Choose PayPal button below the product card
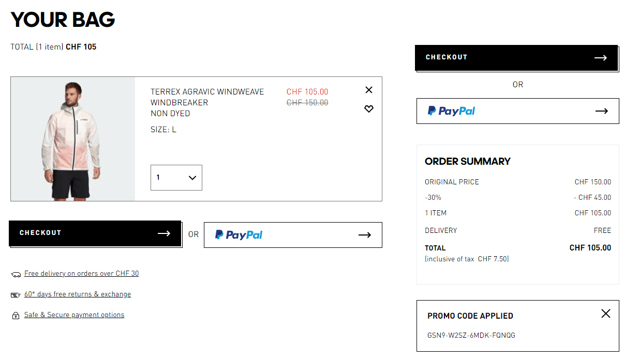The image size is (639, 361). 293,235
